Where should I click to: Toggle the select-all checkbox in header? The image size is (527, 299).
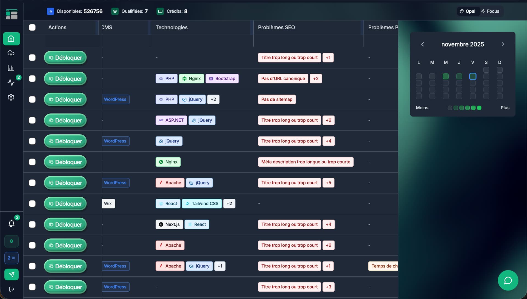coord(32,27)
